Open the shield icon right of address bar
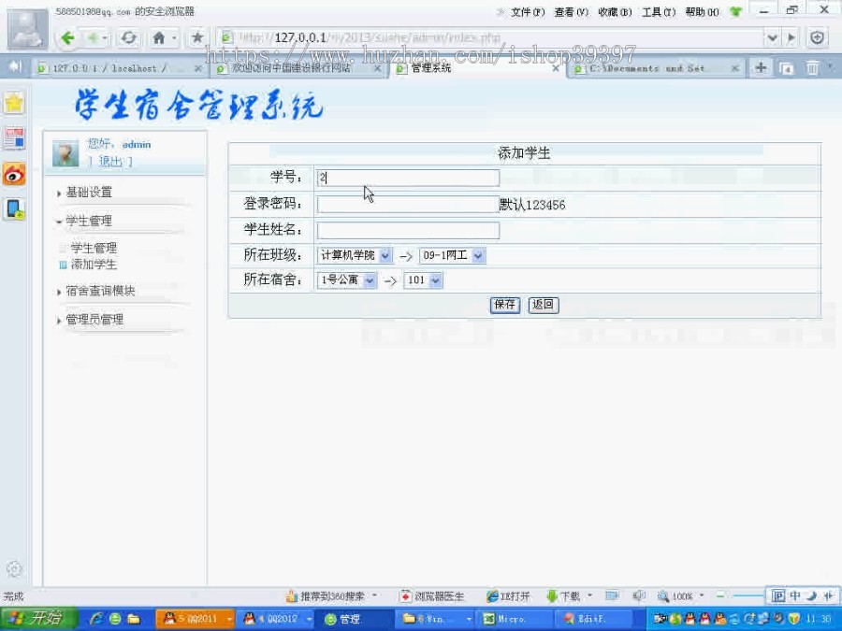842x631 pixels. (817, 38)
